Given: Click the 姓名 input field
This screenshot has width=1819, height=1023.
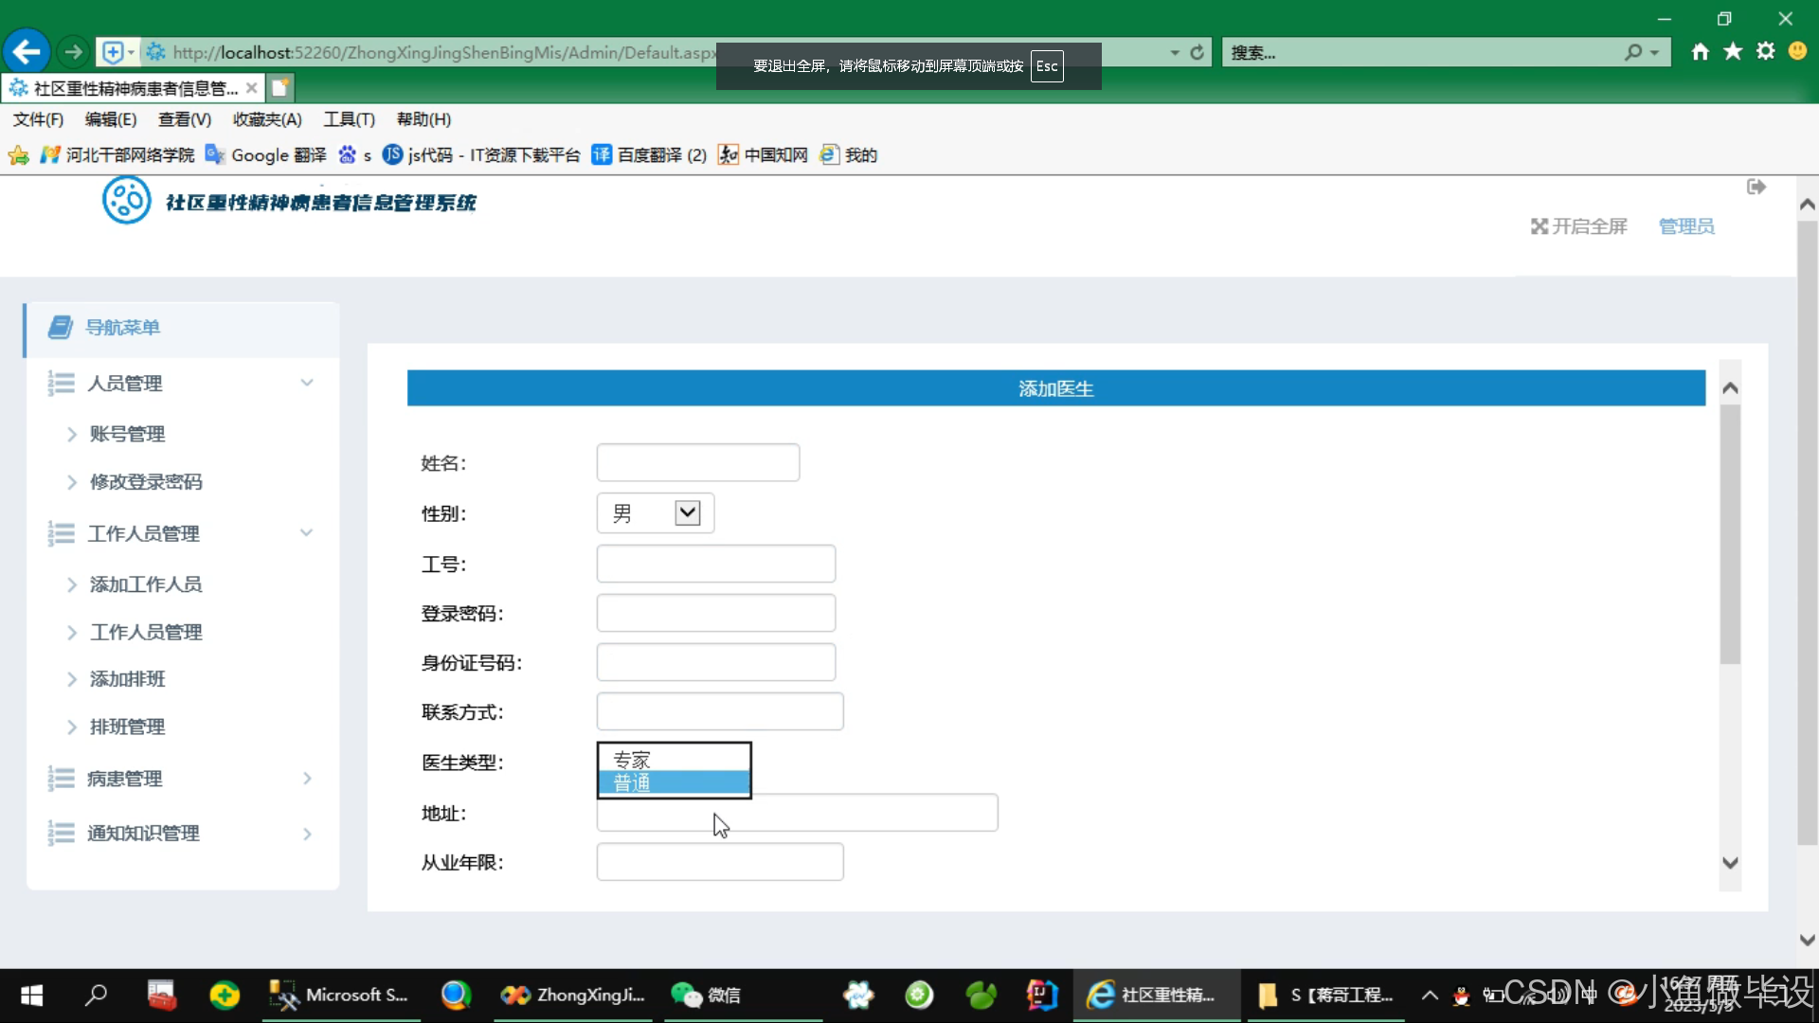Looking at the screenshot, I should coord(697,463).
